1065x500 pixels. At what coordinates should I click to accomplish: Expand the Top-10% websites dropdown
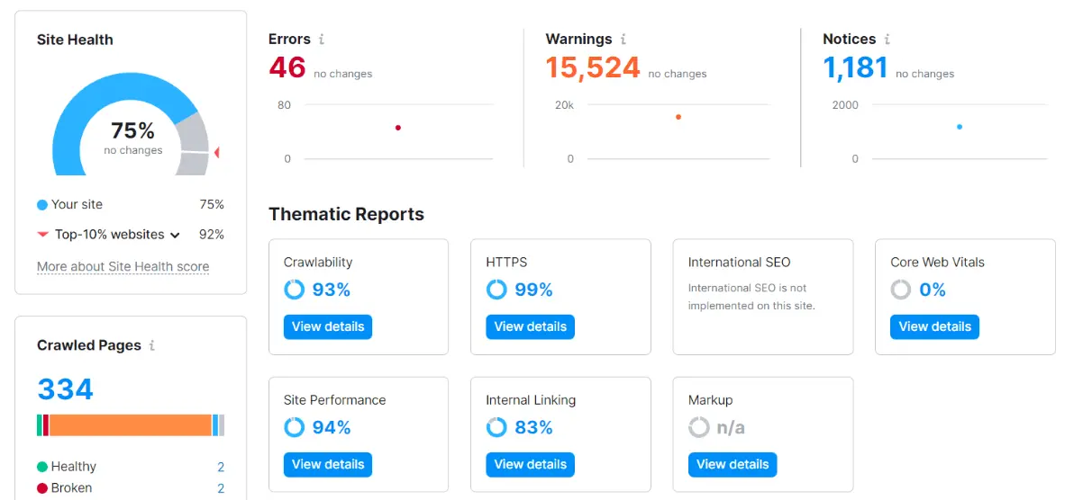pyautogui.click(x=175, y=235)
